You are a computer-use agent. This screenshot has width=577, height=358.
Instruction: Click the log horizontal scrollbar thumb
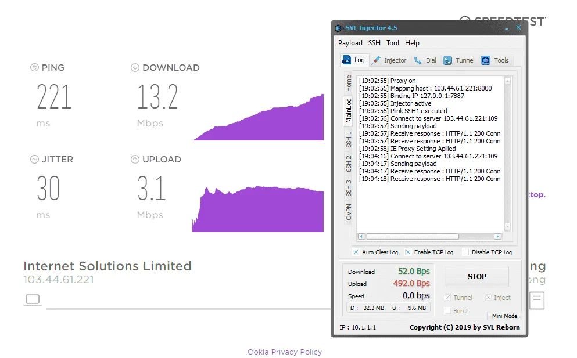click(413, 236)
